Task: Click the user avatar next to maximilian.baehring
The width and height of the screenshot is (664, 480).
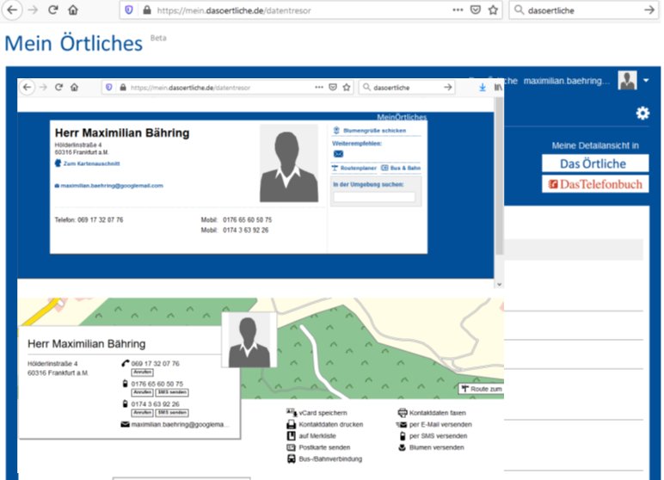Action: tap(627, 80)
